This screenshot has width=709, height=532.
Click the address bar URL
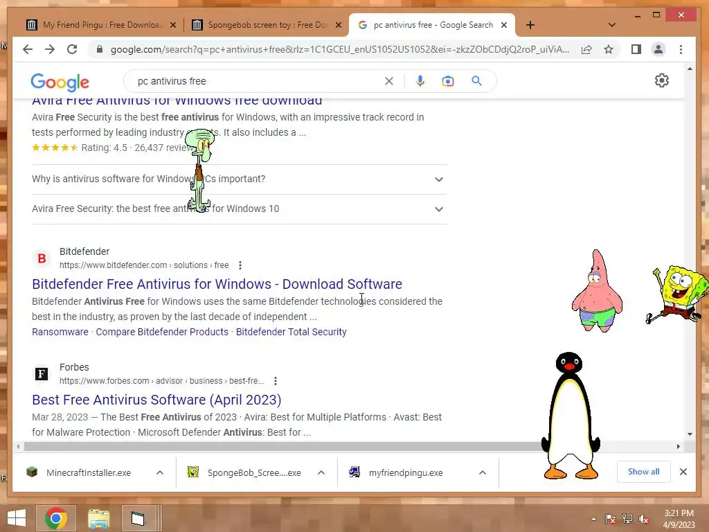pyautogui.click(x=339, y=49)
